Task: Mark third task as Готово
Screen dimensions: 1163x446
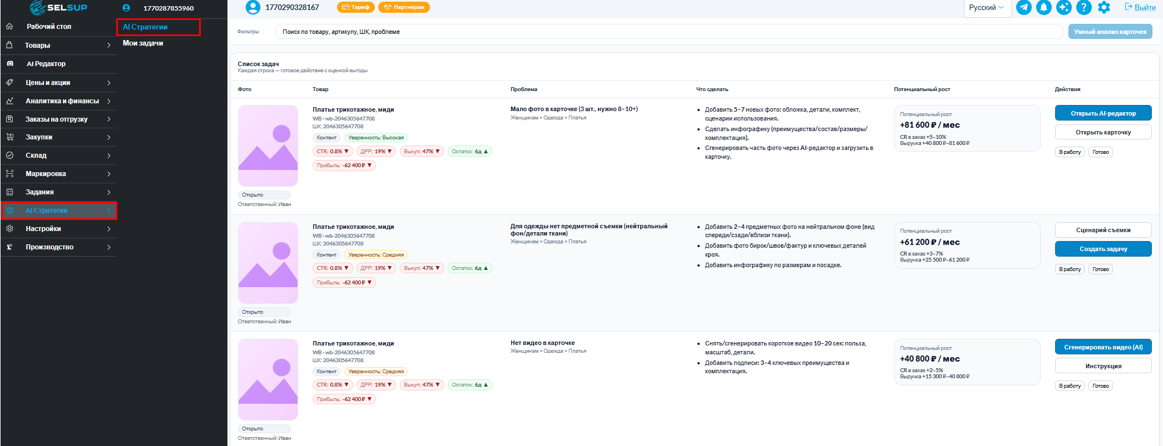Action: [1100, 386]
